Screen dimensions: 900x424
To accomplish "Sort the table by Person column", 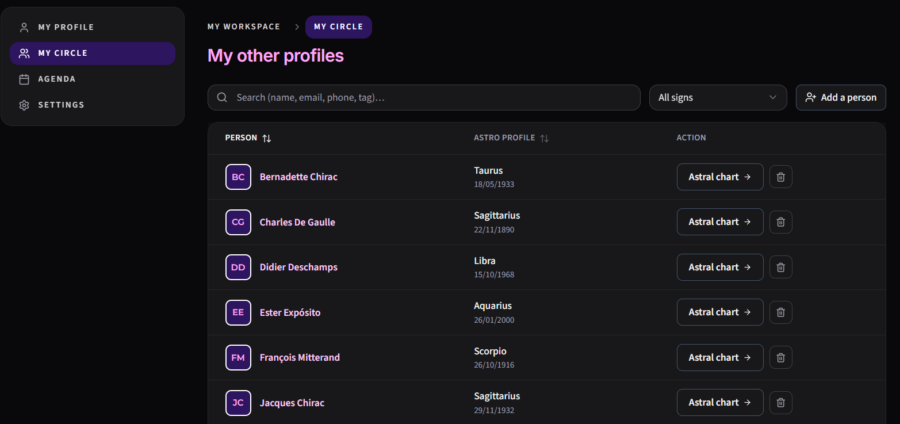I will [x=248, y=138].
